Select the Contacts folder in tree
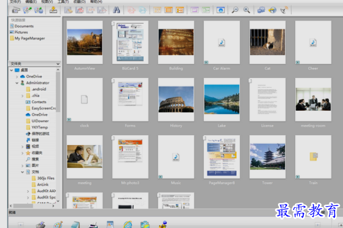The height and width of the screenshot is (228, 343). (39, 102)
